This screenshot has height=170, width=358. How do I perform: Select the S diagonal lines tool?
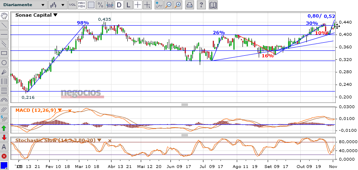point(4,119)
